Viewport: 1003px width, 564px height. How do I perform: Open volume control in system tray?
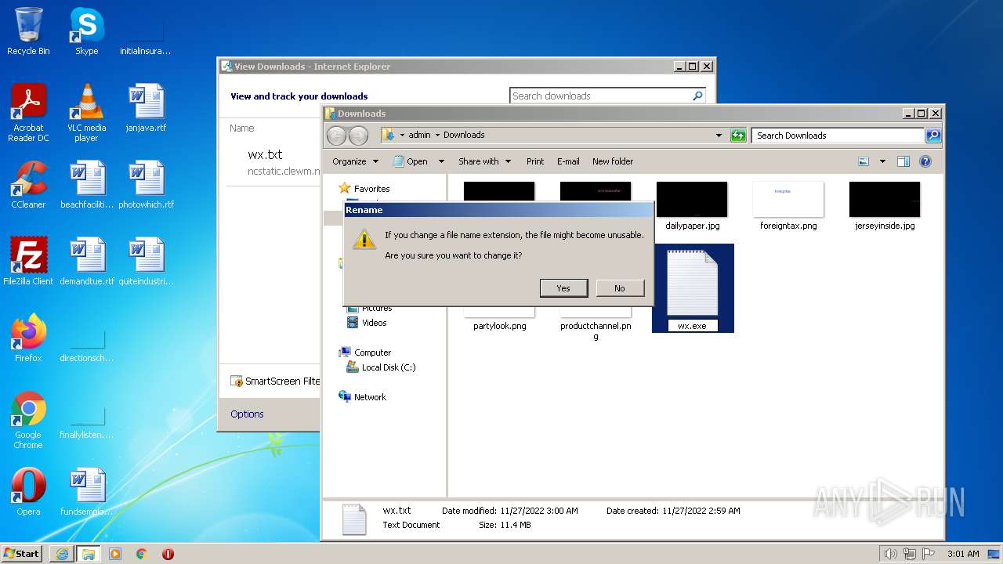click(891, 554)
